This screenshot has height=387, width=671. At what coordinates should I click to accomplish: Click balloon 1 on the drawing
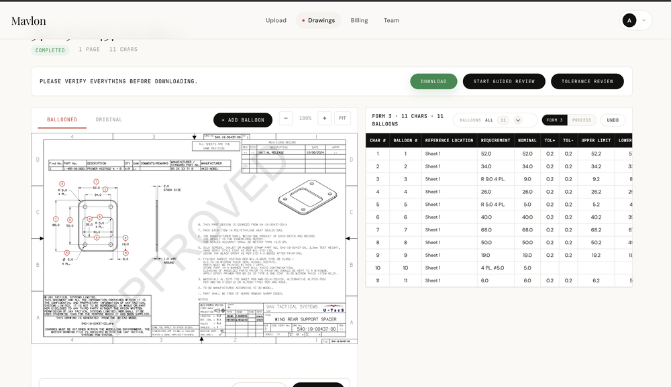click(x=96, y=182)
